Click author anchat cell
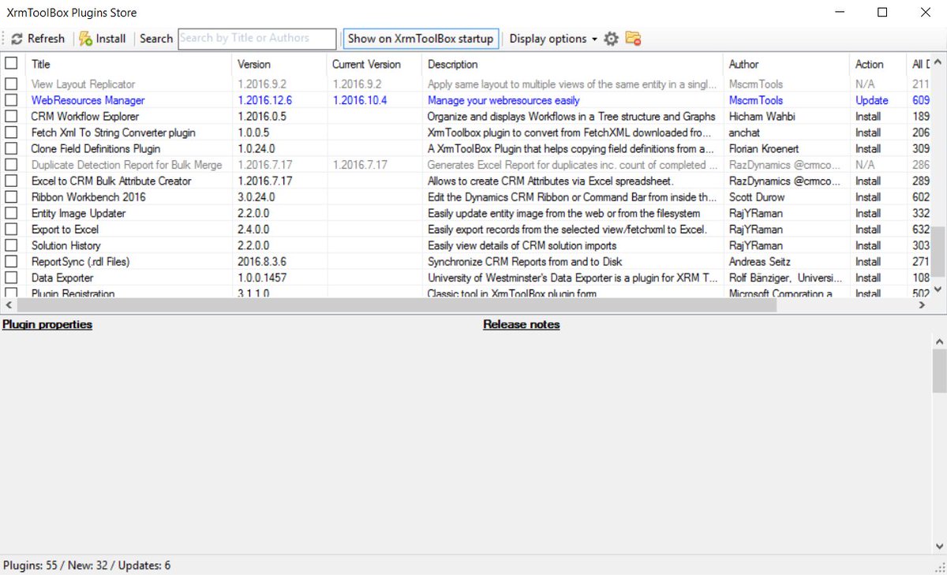This screenshot has width=947, height=575. tap(745, 133)
